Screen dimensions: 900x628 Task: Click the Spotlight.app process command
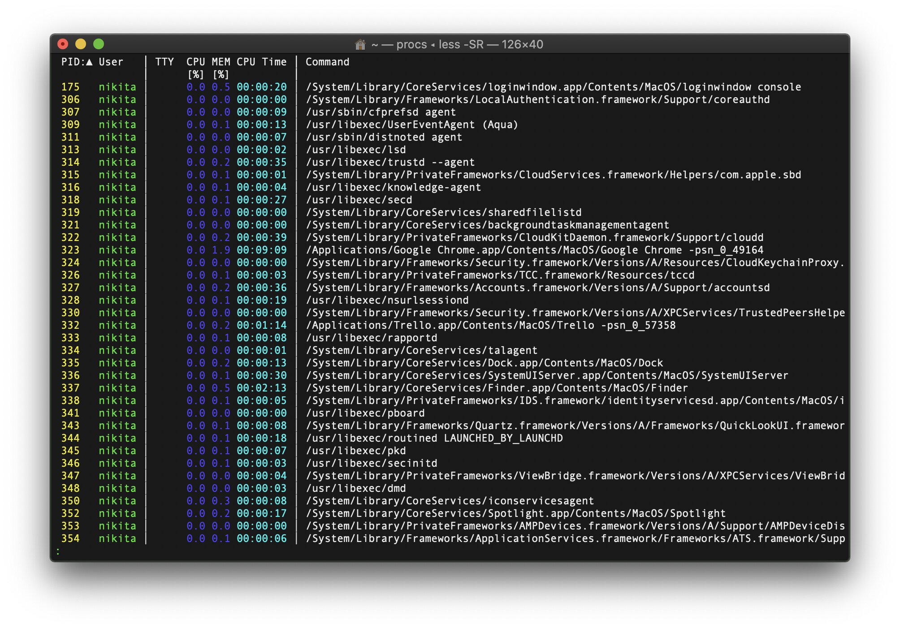coord(515,513)
